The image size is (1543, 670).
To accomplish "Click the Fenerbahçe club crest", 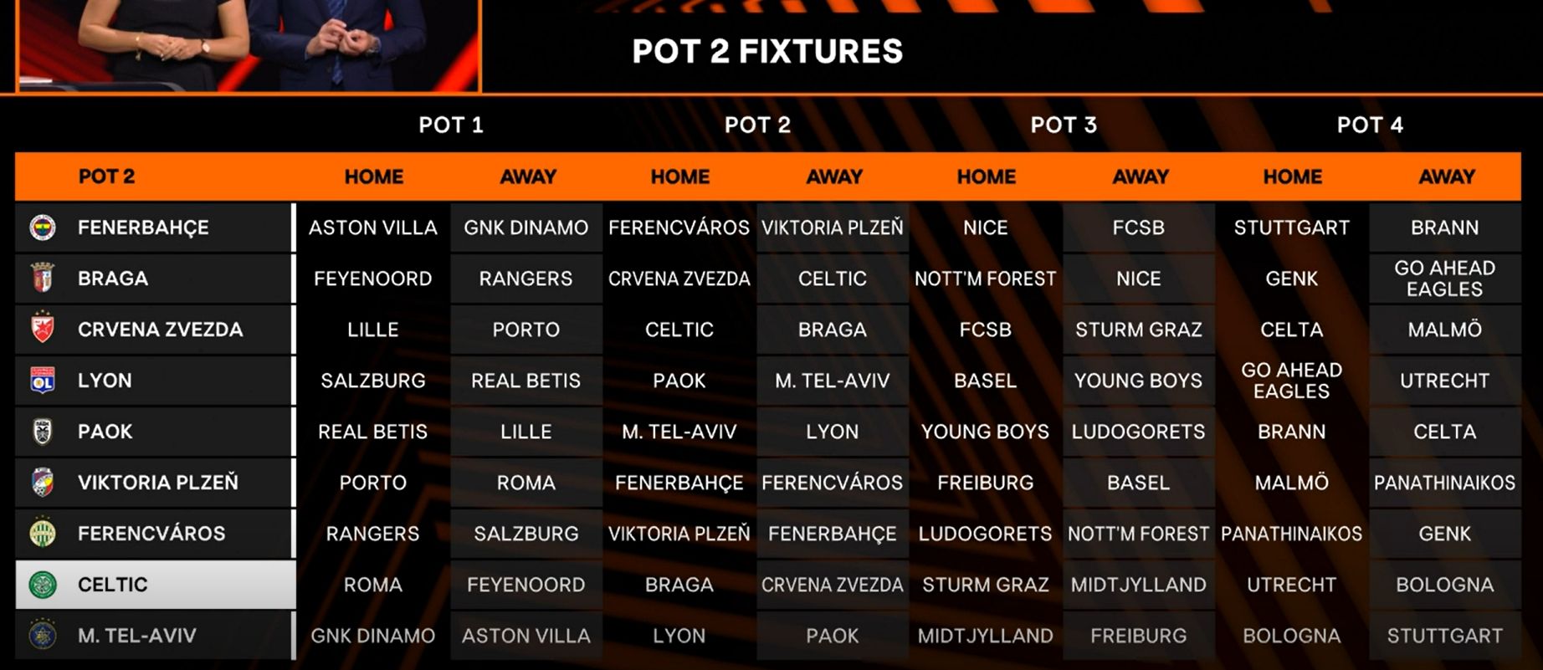I will tap(43, 228).
